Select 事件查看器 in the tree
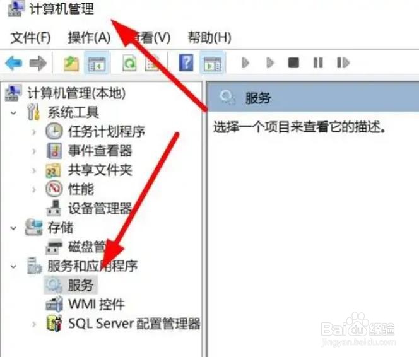Image resolution: width=419 pixels, height=357 pixels. coord(100,151)
